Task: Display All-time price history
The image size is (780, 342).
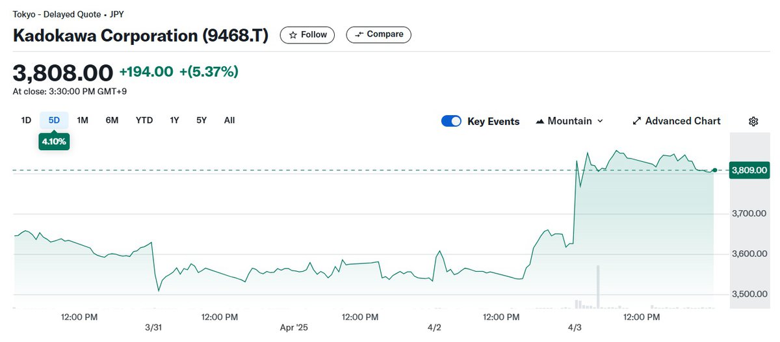Action: [229, 120]
